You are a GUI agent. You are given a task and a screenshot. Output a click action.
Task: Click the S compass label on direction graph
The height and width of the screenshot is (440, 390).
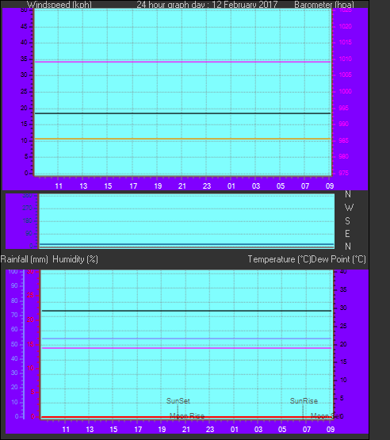[348, 221]
